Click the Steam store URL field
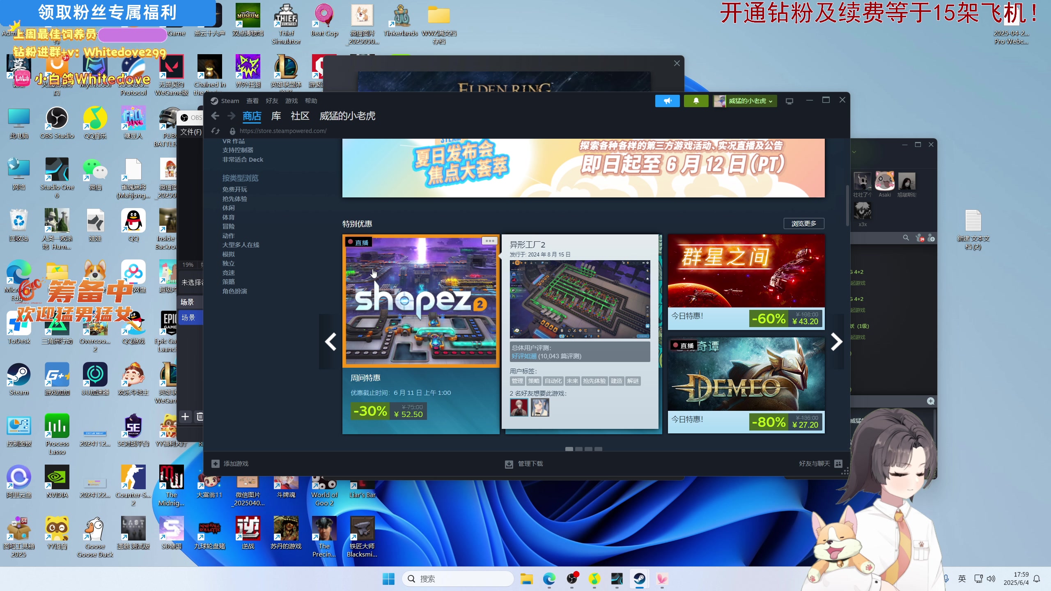The height and width of the screenshot is (591, 1051). [x=283, y=131]
